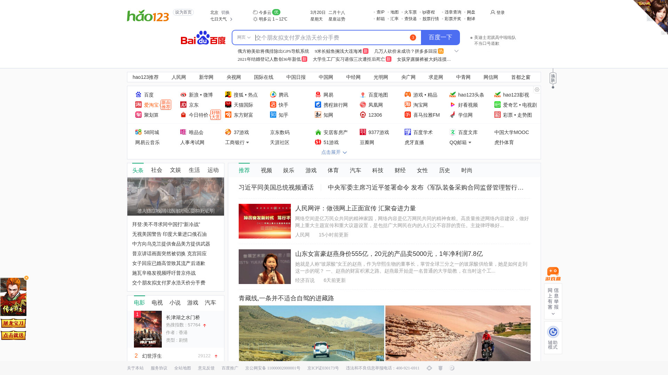Open the 央视网 nav item
This screenshot has width=668, height=375.
tap(234, 77)
